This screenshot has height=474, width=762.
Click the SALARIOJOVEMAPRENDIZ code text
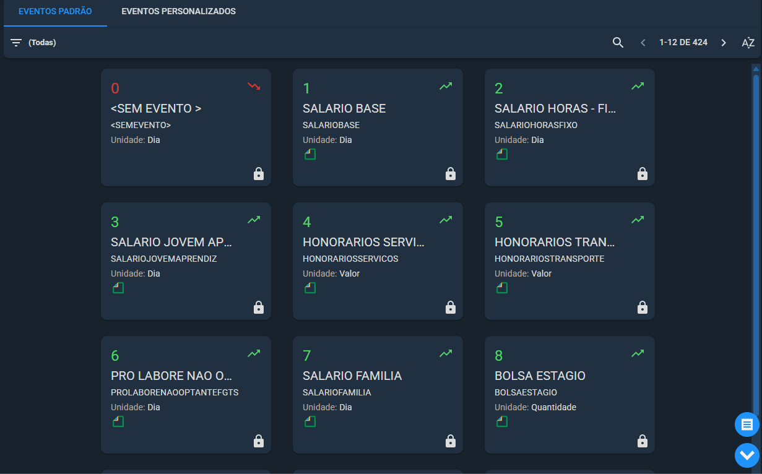click(x=164, y=259)
